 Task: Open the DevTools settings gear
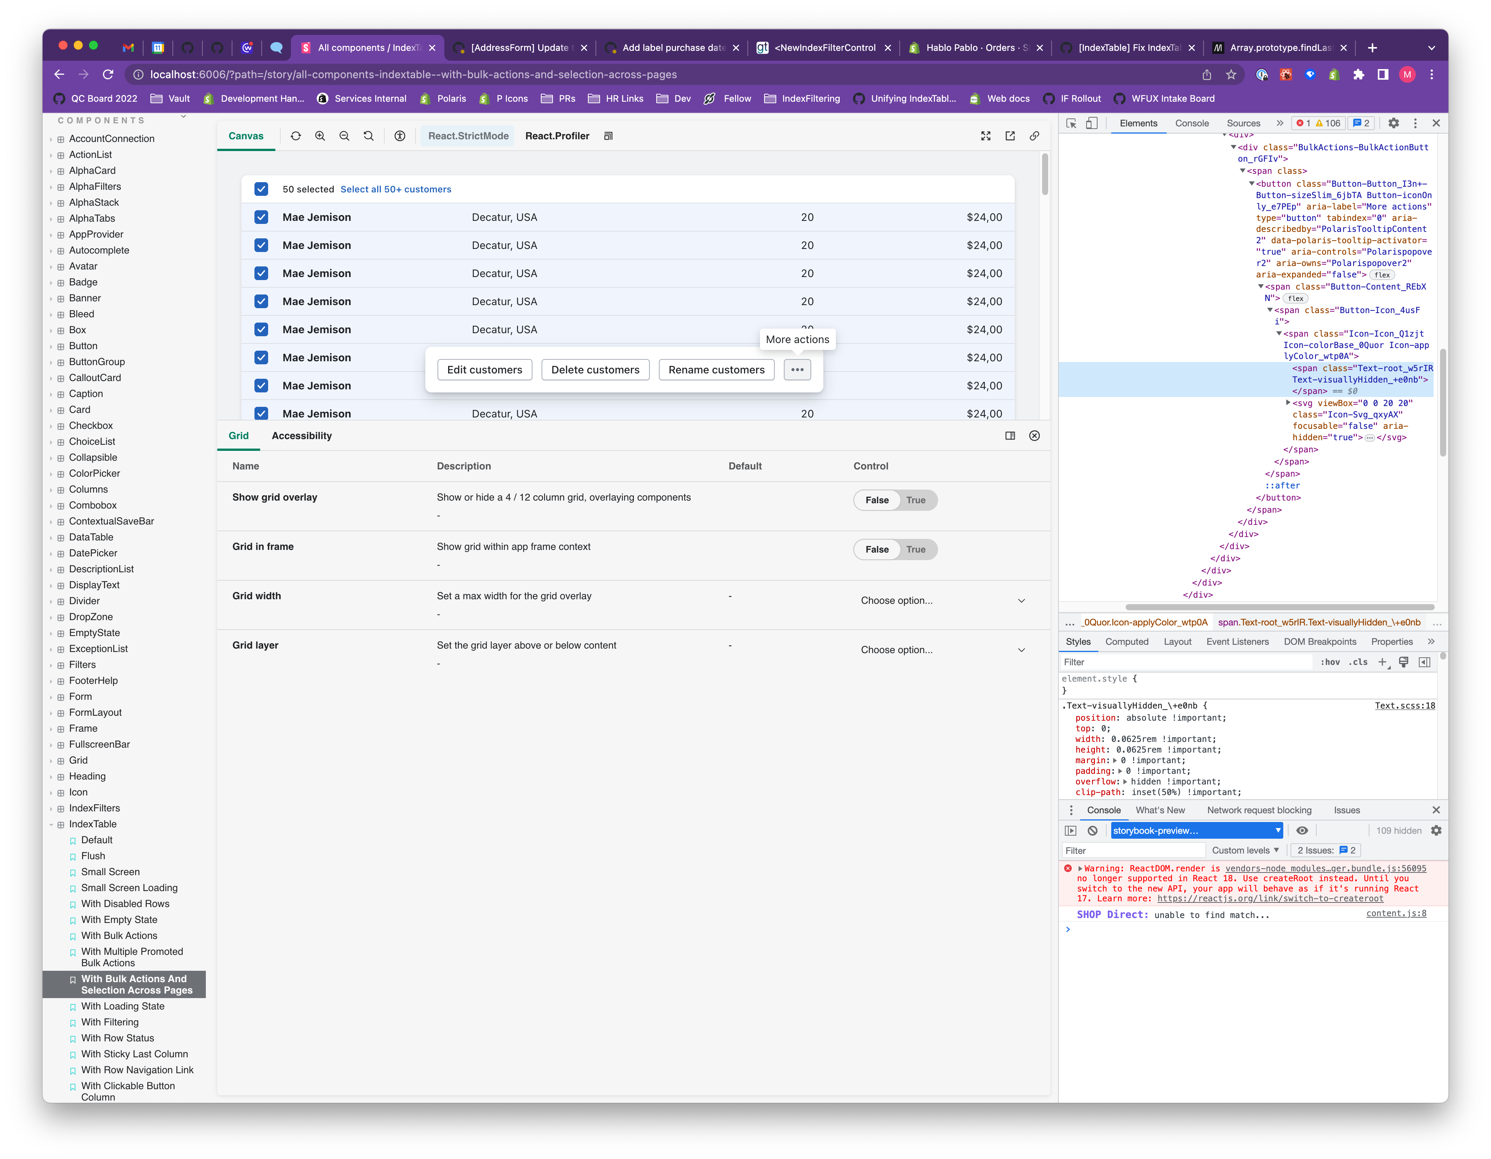[1393, 123]
